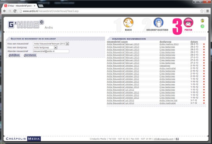Reload the page with refresh icon
Screen dimensions: 212x144
tap(15, 11)
